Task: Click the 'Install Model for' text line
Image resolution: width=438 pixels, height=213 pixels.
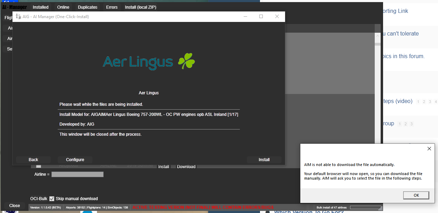Action: [149, 115]
